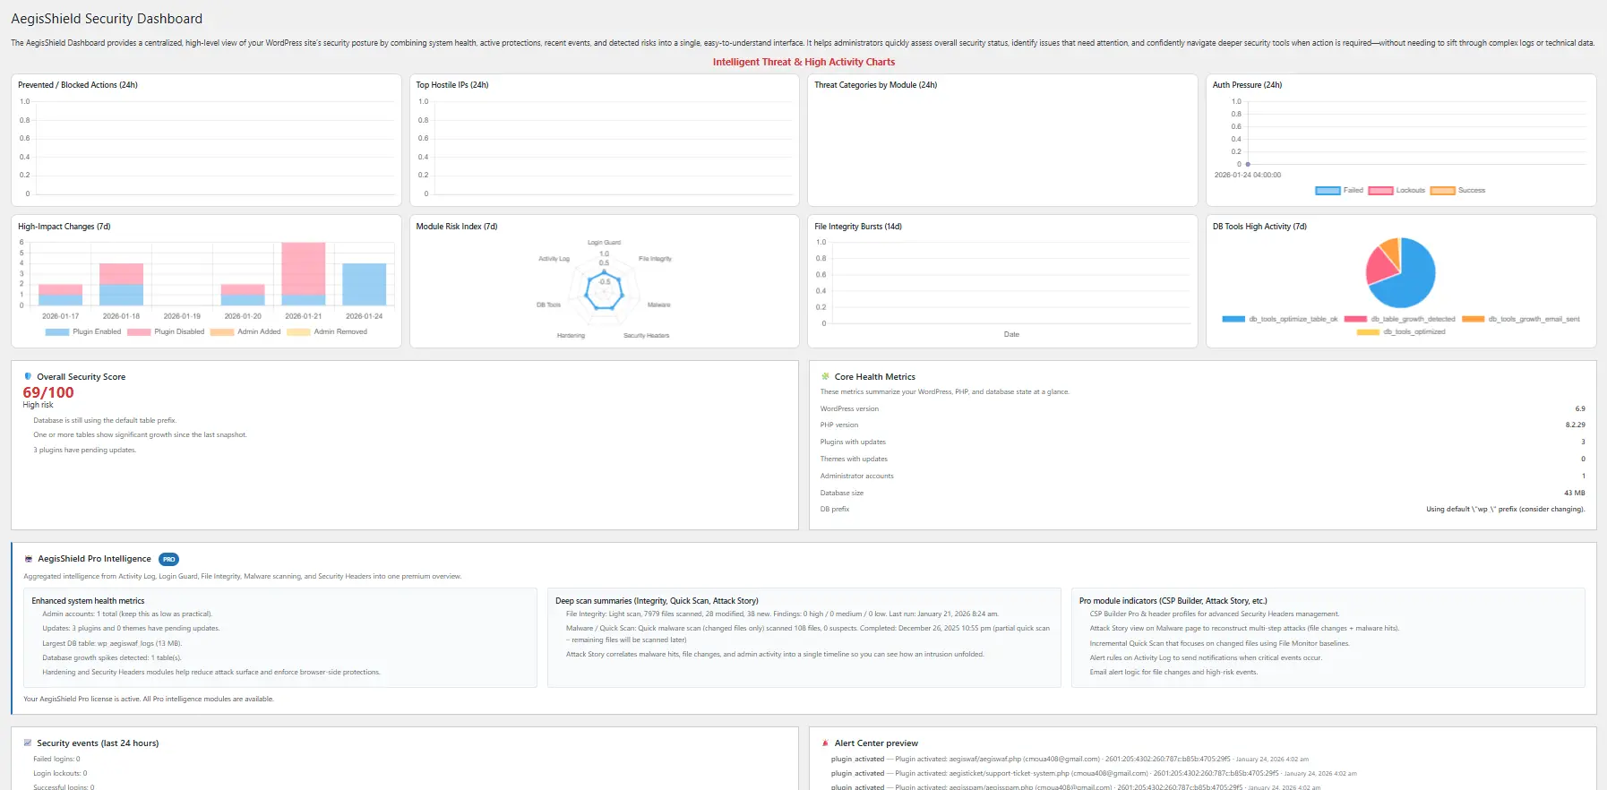Click the Plugins with updates metric label

click(x=853, y=442)
